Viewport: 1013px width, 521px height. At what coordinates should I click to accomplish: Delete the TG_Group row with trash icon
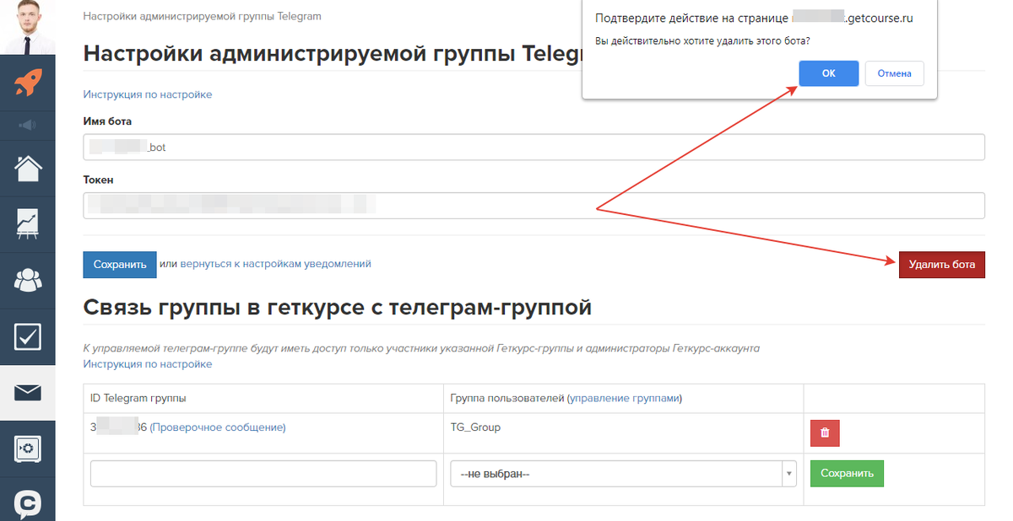pyautogui.click(x=825, y=432)
